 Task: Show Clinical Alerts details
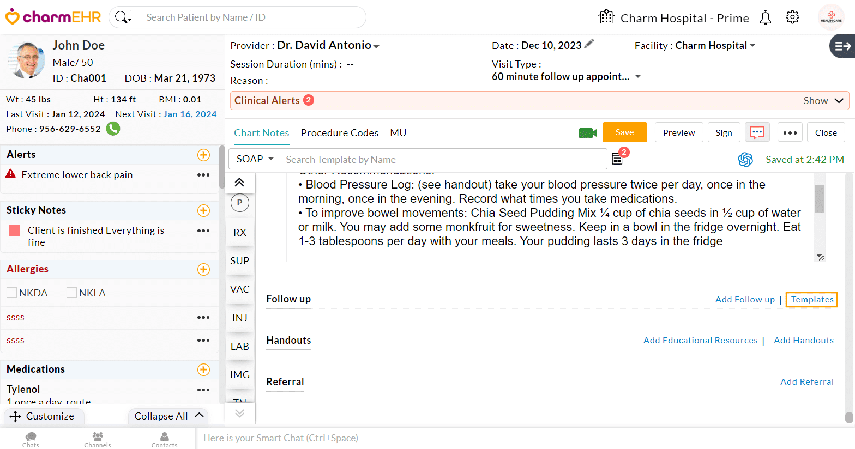point(823,101)
